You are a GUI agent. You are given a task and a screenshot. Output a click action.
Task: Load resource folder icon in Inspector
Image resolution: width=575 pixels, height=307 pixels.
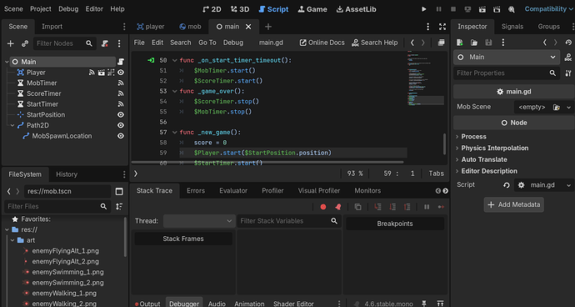(x=474, y=43)
